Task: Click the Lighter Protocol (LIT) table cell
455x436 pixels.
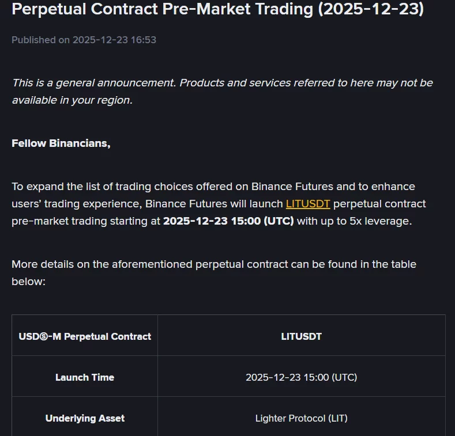Action: (x=301, y=418)
